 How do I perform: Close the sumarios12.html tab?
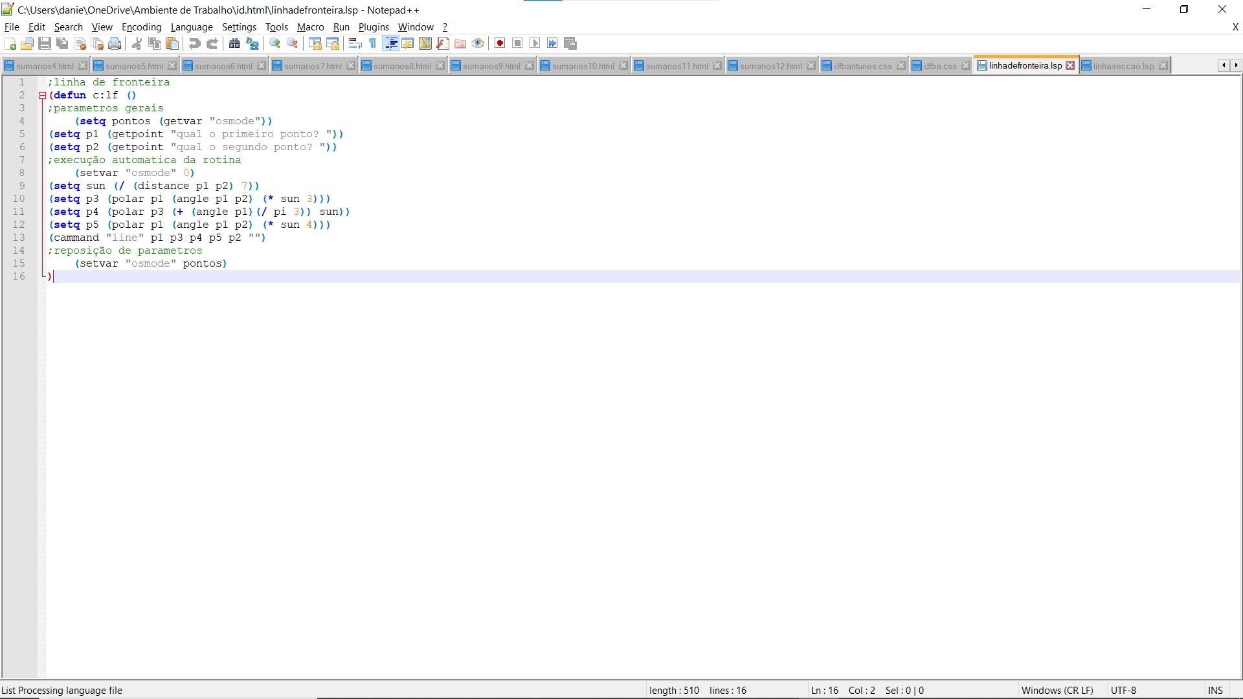(x=811, y=66)
